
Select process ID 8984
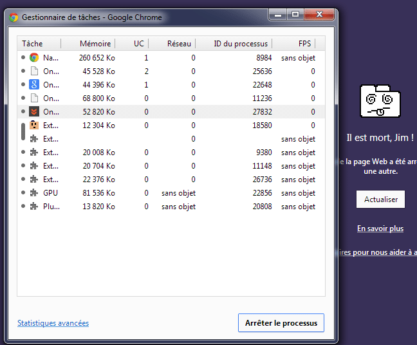point(264,58)
